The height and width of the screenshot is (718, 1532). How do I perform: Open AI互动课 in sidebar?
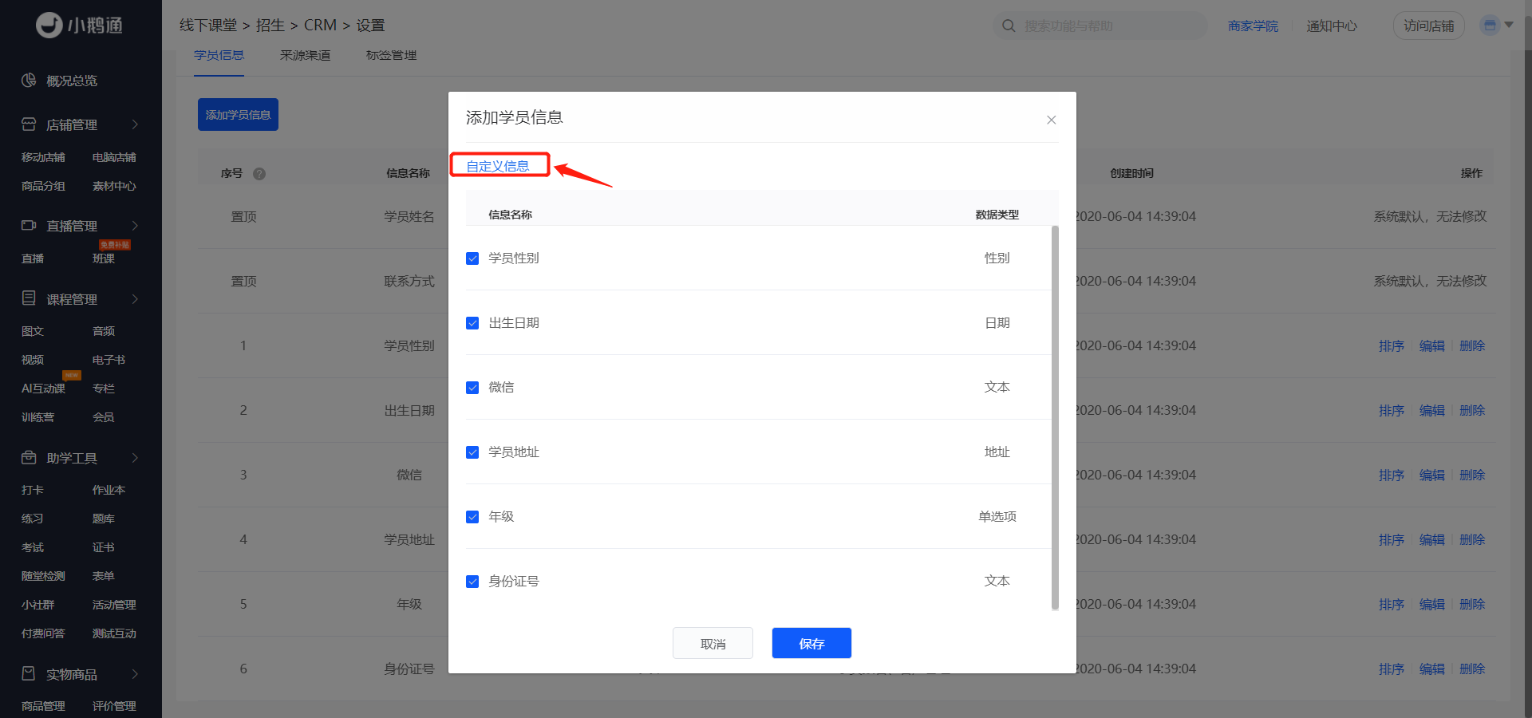click(43, 389)
